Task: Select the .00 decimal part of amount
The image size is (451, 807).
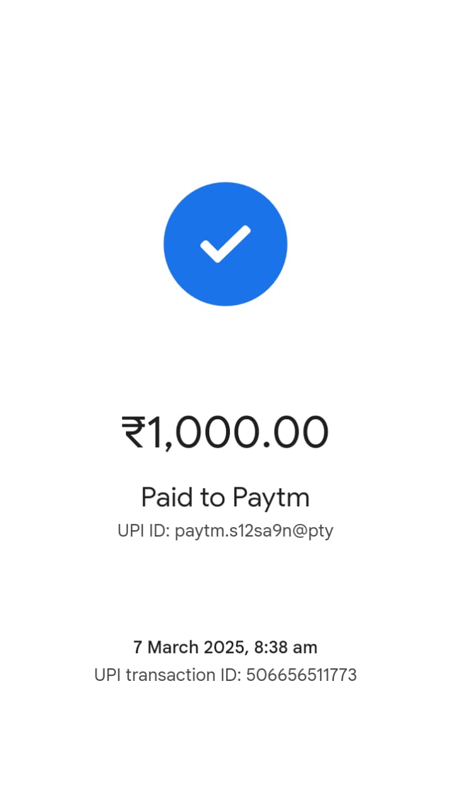Action: pyautogui.click(x=292, y=433)
